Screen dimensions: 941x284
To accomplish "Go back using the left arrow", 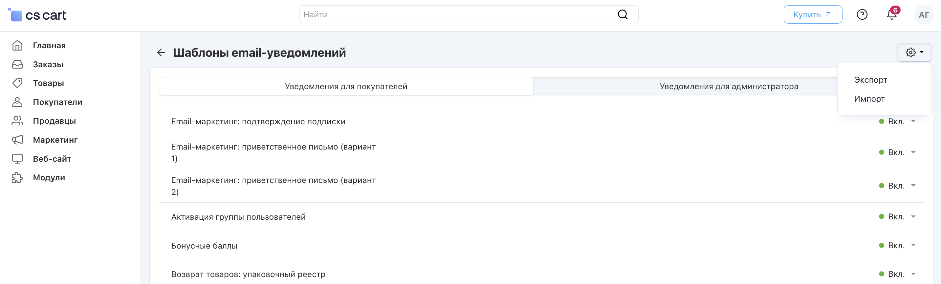I will click(161, 52).
